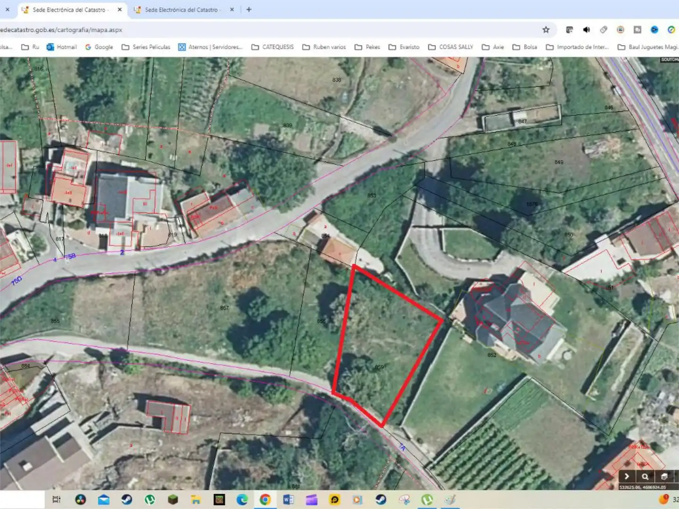Click the blue circular extension icon
The image size is (679, 509).
[x=654, y=30]
